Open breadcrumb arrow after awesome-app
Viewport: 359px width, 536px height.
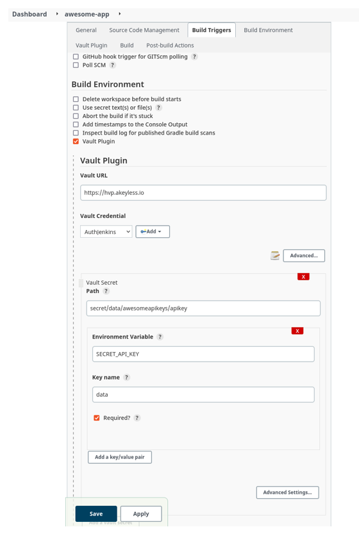coord(120,14)
